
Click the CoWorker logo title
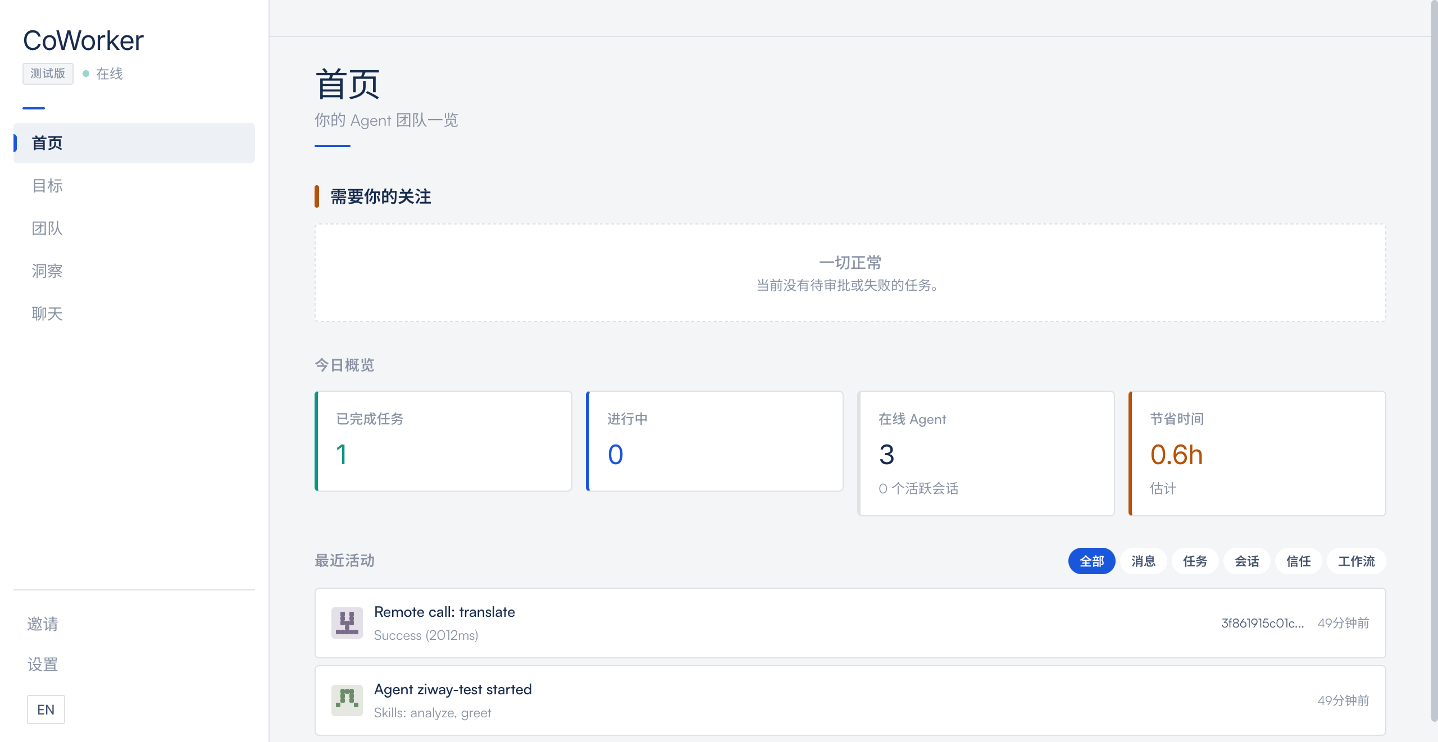(x=83, y=41)
